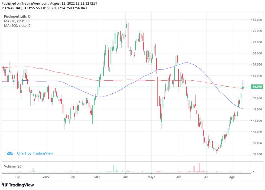Screen dimensions: 265x190
Task: Click the green 56.040 current price label
Action: (x=257, y=87)
